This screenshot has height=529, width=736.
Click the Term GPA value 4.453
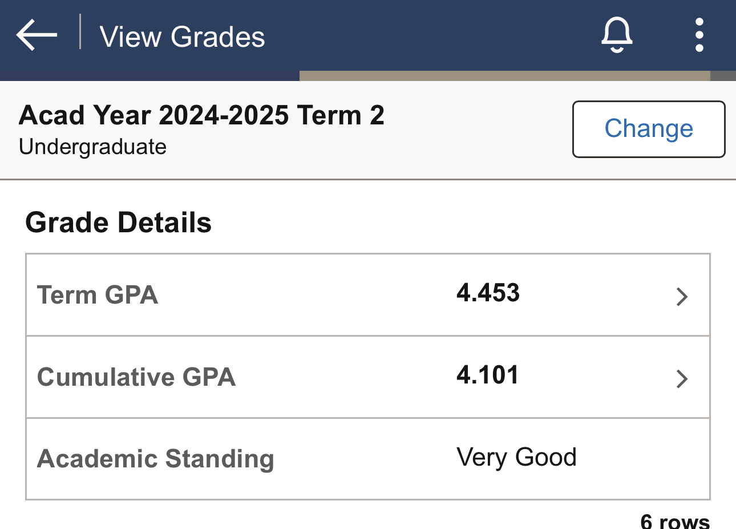coord(488,293)
